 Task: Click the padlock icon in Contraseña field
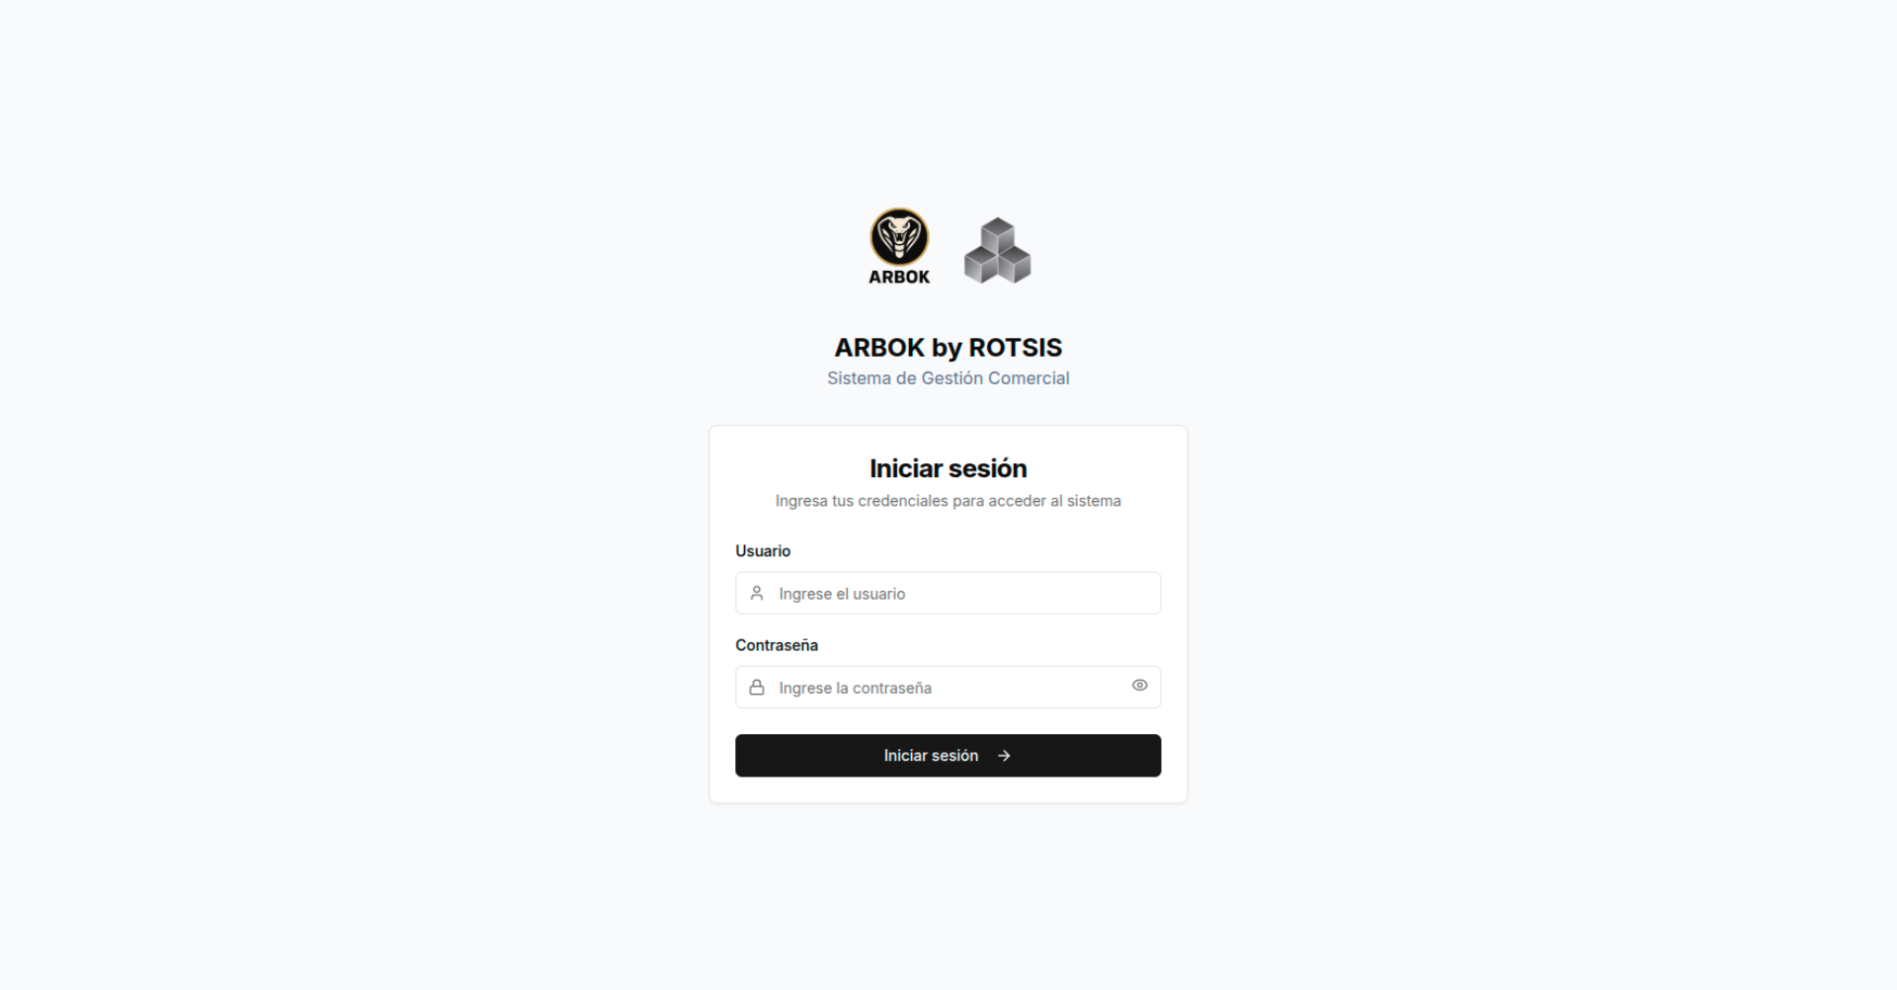click(757, 688)
